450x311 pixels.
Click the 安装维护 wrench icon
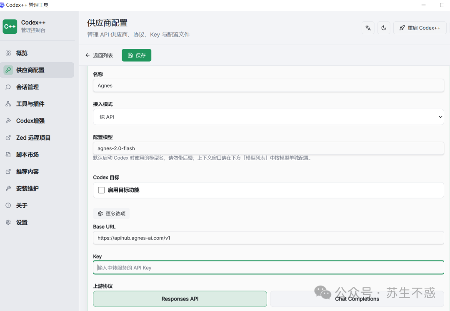(x=8, y=189)
